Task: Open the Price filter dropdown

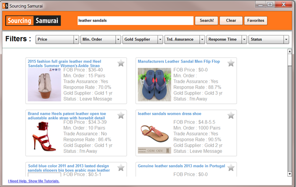Action: coord(57,39)
